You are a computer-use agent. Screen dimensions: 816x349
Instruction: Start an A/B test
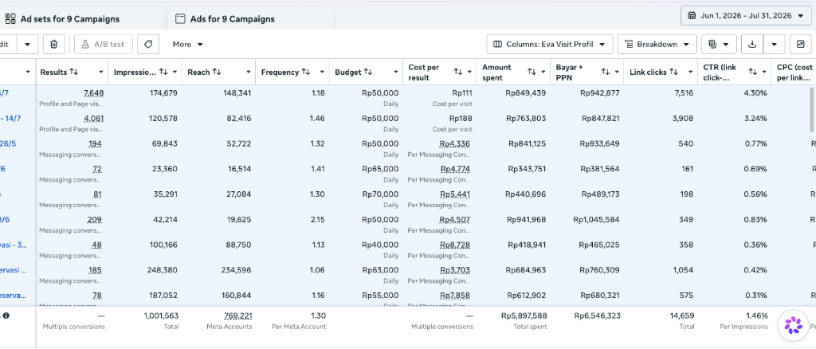click(104, 44)
